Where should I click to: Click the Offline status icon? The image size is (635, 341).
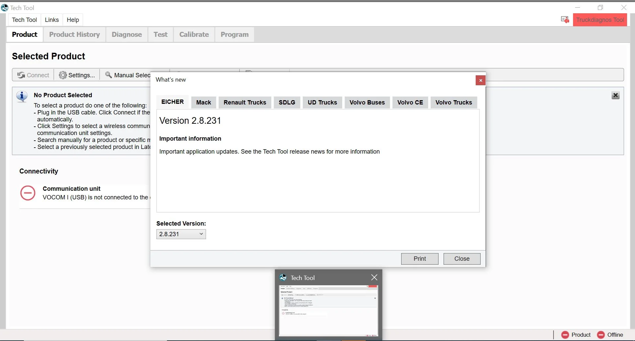click(601, 335)
